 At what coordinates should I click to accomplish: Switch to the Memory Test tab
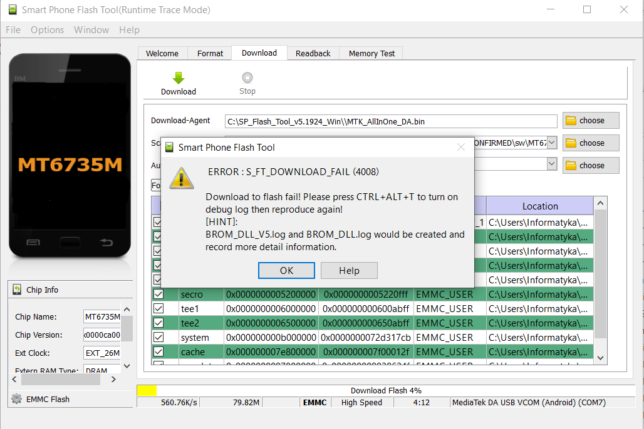point(371,53)
